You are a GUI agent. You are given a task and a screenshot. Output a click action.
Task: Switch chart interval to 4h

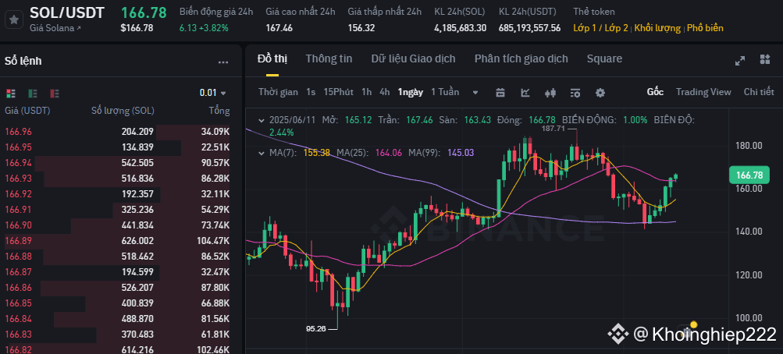point(384,92)
